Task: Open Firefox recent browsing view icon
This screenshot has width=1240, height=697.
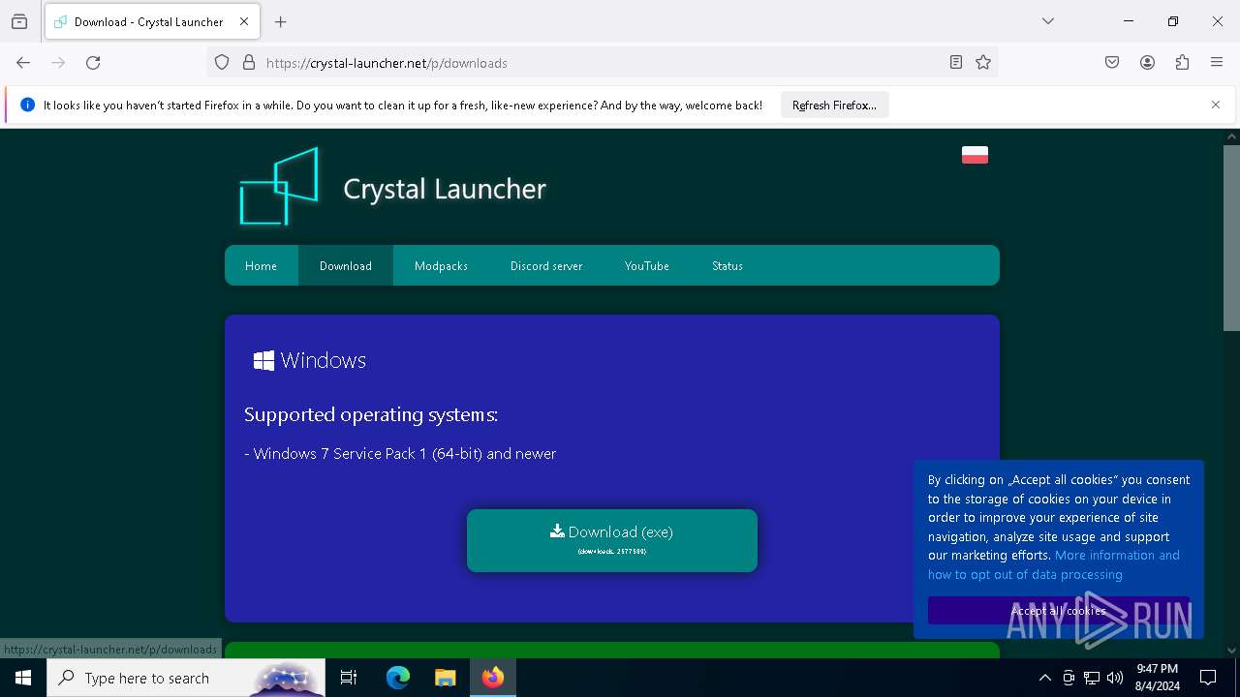Action: click(x=19, y=21)
